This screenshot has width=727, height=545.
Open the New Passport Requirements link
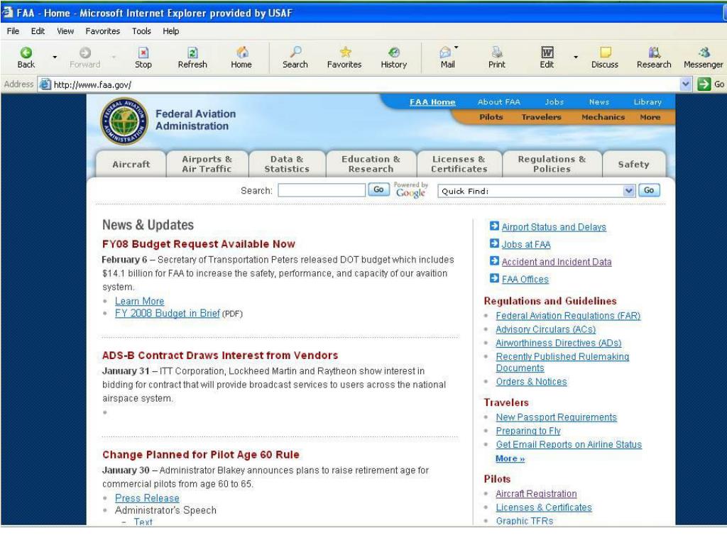click(557, 417)
